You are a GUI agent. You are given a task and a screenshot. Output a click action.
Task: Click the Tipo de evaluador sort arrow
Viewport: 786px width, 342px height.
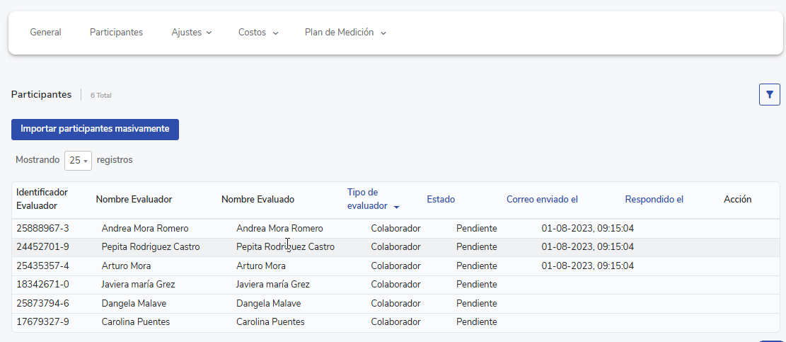point(396,207)
